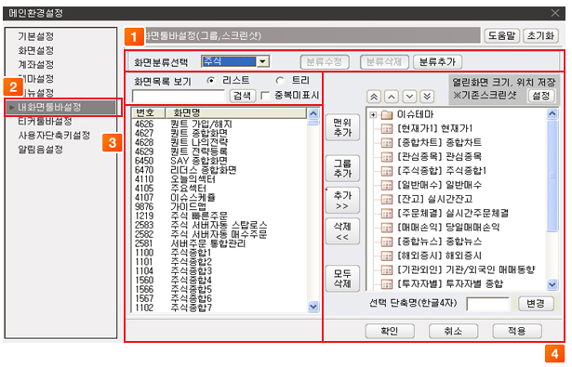This screenshot has height=367, width=572.
Task: Click icon next to [해외증시] 해외증시
Action: 386,256
